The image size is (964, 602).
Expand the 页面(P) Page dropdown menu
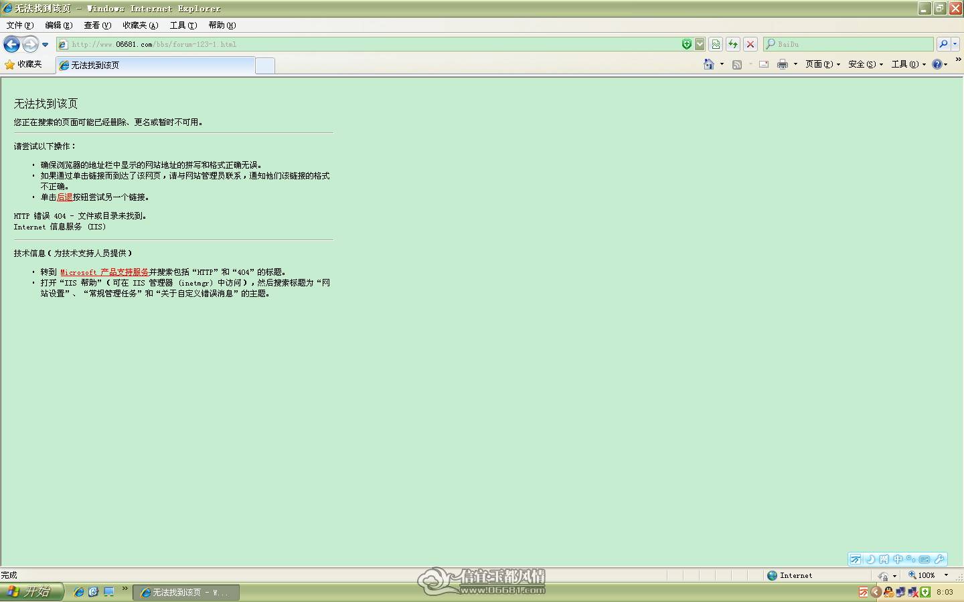(823, 64)
